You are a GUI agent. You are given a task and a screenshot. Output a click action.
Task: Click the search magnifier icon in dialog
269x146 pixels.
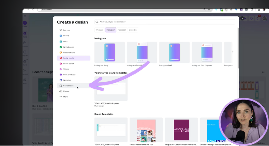[97, 22]
